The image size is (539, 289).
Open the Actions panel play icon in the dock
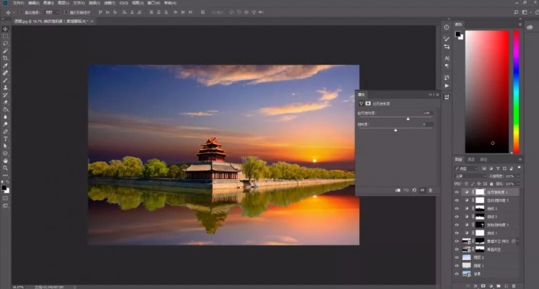tap(446, 85)
